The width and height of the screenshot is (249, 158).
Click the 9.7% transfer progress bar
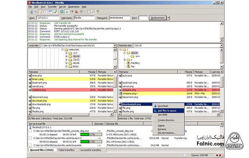pyautogui.click(x=87, y=134)
